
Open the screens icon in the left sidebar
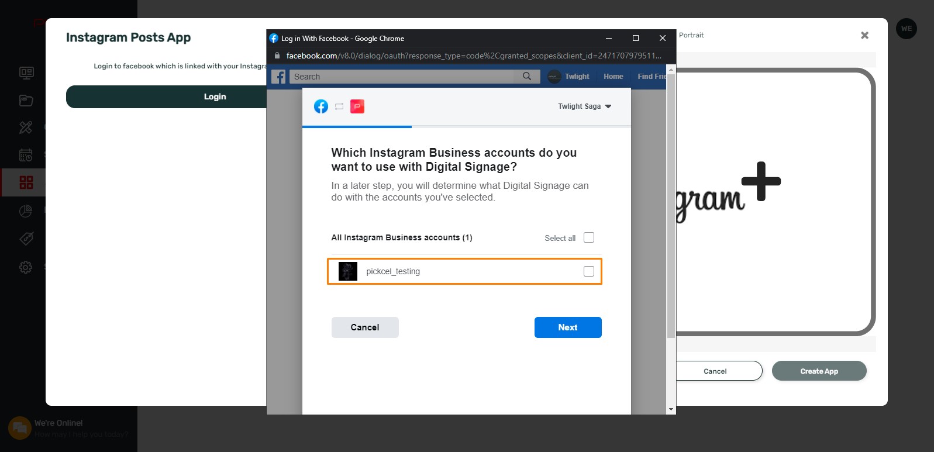coord(26,73)
